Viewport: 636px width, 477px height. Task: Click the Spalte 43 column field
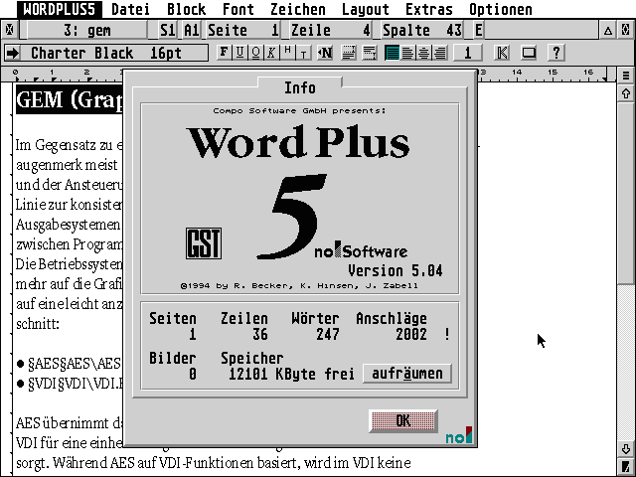tap(422, 30)
